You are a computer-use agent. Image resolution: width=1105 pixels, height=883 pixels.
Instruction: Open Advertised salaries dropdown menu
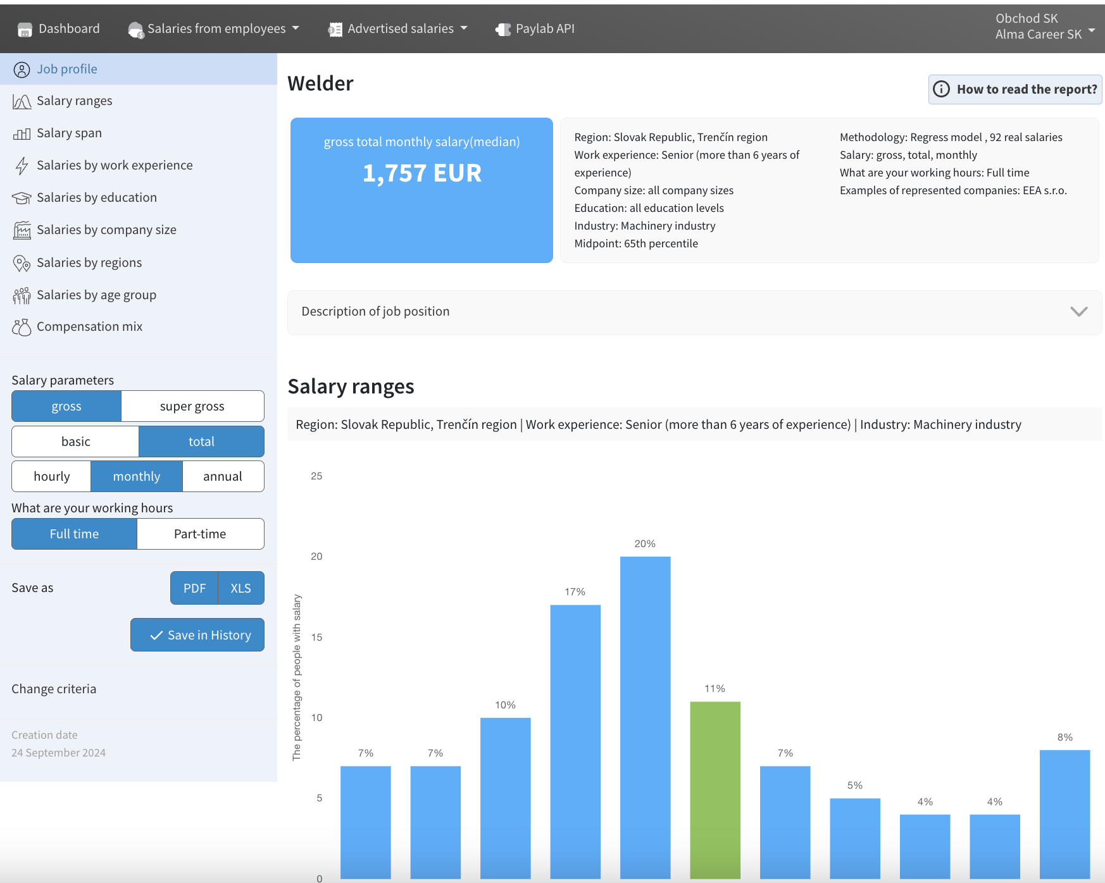coord(398,28)
